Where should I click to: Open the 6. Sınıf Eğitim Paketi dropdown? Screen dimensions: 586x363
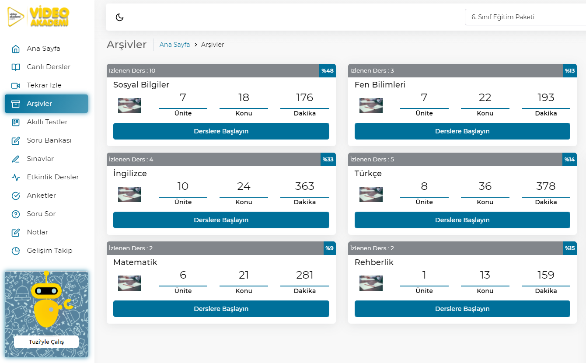coord(525,17)
